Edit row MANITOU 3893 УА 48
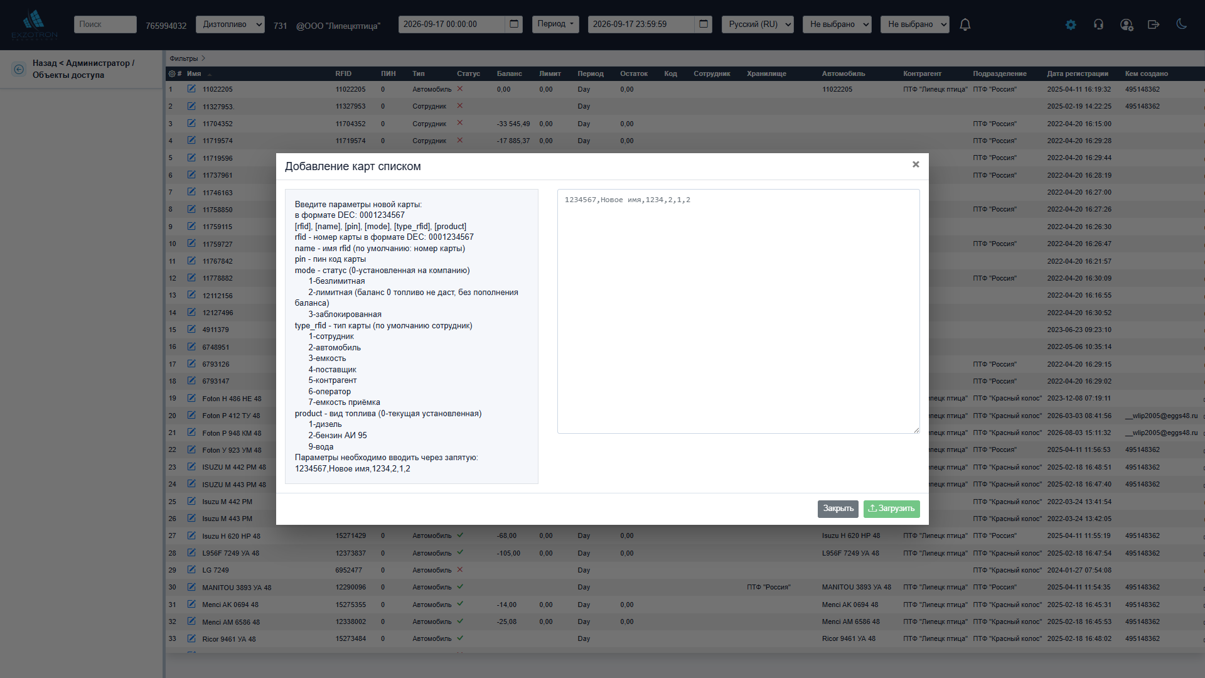The width and height of the screenshot is (1205, 678). pos(191,587)
